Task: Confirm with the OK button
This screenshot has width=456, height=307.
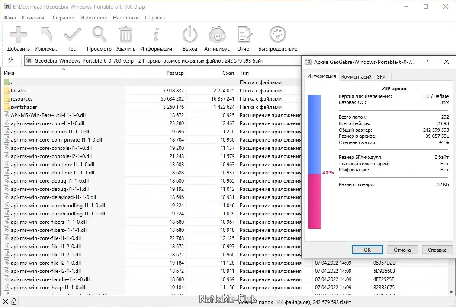Action: tap(367, 250)
